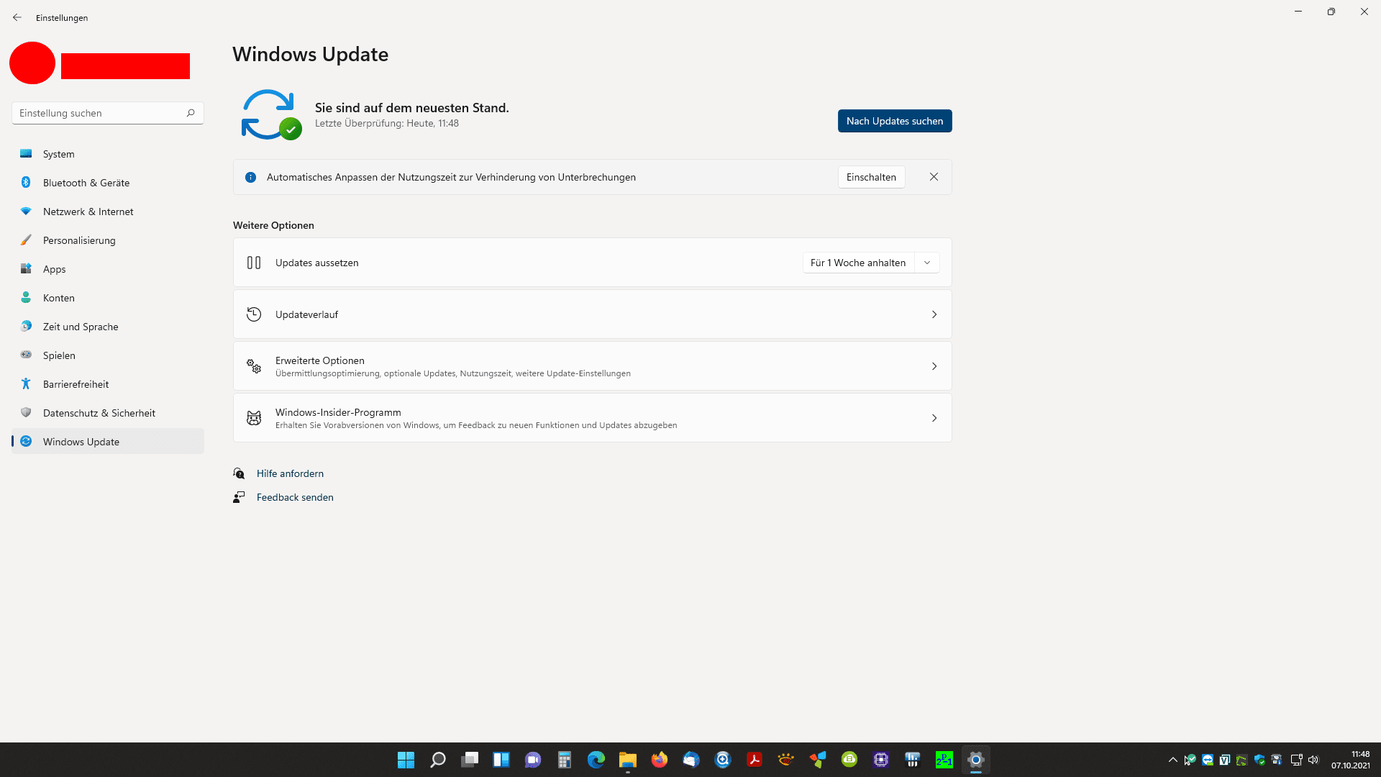Open the Windows Start menu
Viewport: 1381px width, 777px height.
pyautogui.click(x=406, y=760)
